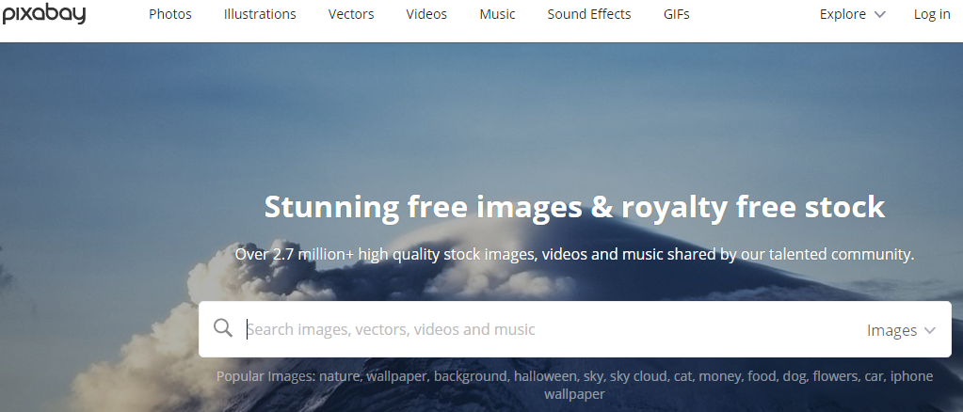
Task: Click the Log in link
Action: (x=932, y=14)
